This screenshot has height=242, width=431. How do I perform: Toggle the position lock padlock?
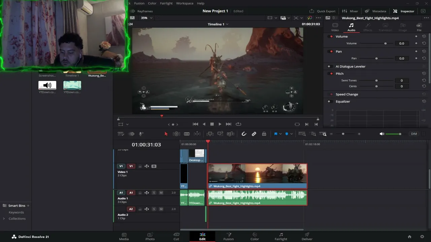264,134
